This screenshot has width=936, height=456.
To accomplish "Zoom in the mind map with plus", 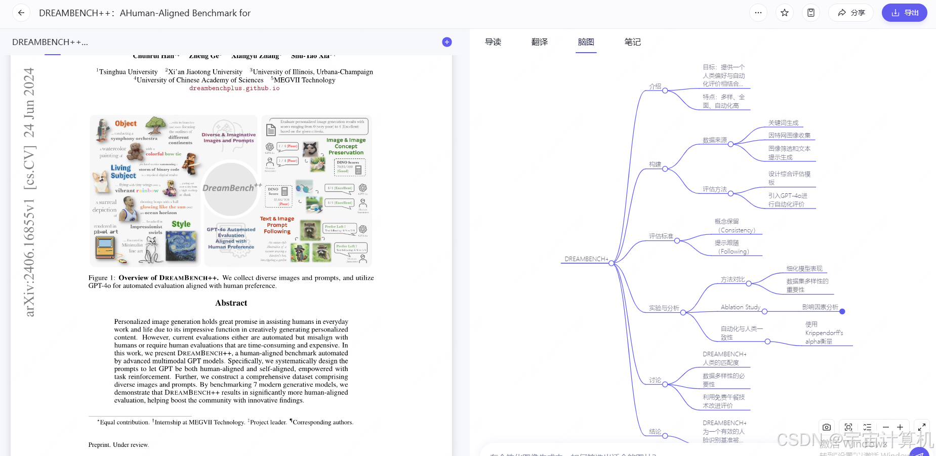I will pyautogui.click(x=900, y=427).
